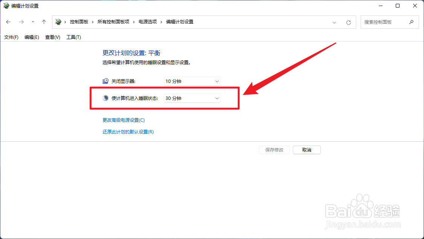This screenshot has height=239, width=424.
Task: Open the 关闭显示器 time dropdown
Action: tap(192, 81)
